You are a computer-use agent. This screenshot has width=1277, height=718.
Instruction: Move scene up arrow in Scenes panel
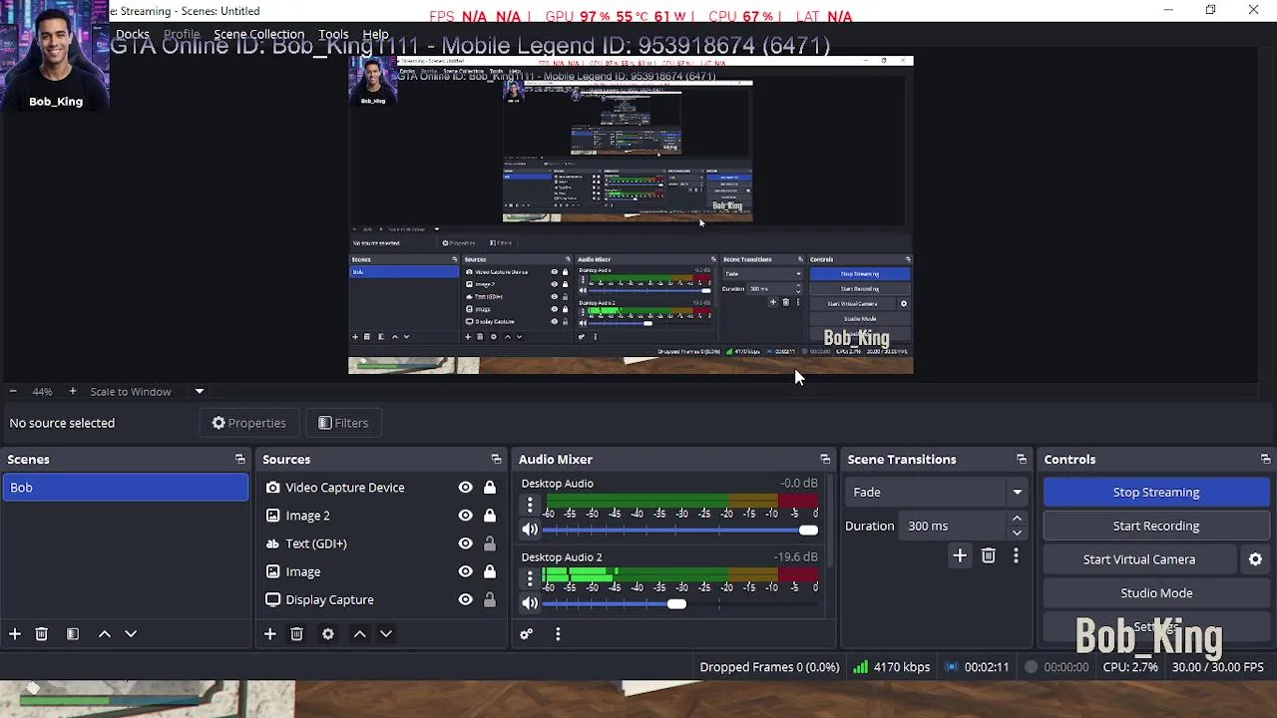104,634
